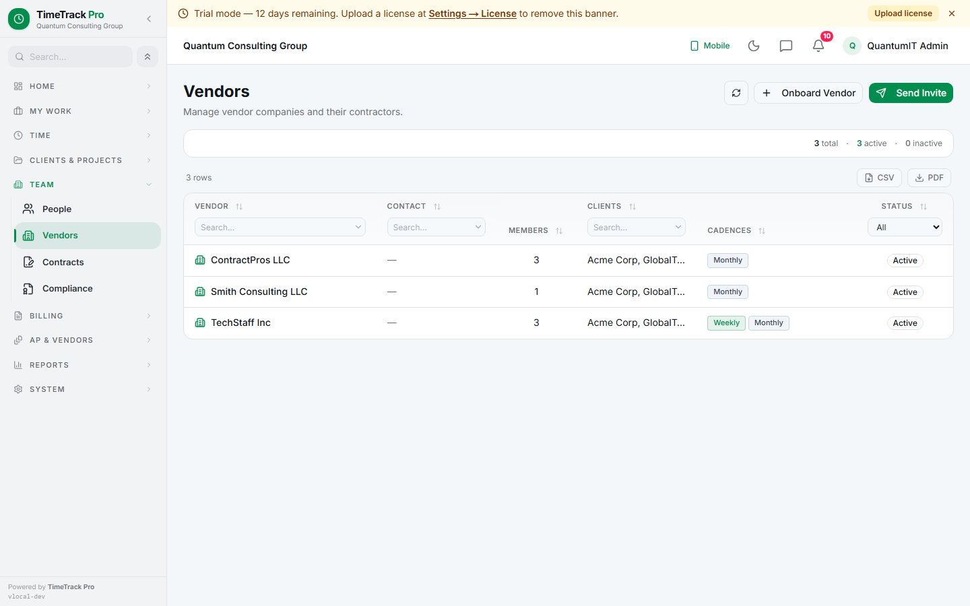Click the Compliance file icon
This screenshot has height=606, width=970.
tap(28, 288)
